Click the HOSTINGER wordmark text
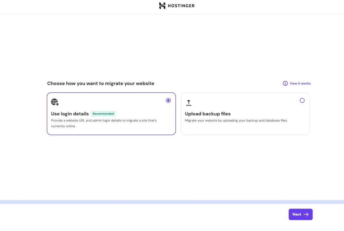The image size is (344, 231). pos(181,6)
